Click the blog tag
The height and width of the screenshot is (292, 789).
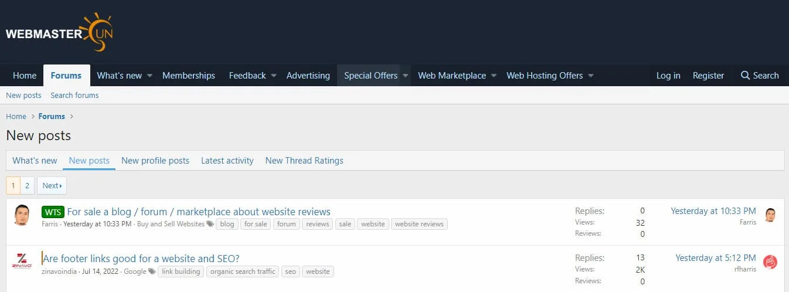[x=227, y=224]
